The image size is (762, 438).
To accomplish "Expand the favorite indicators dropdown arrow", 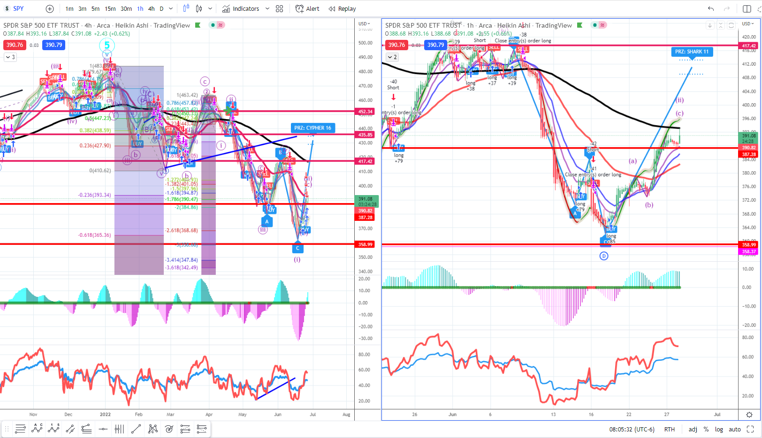I will tap(267, 8).
